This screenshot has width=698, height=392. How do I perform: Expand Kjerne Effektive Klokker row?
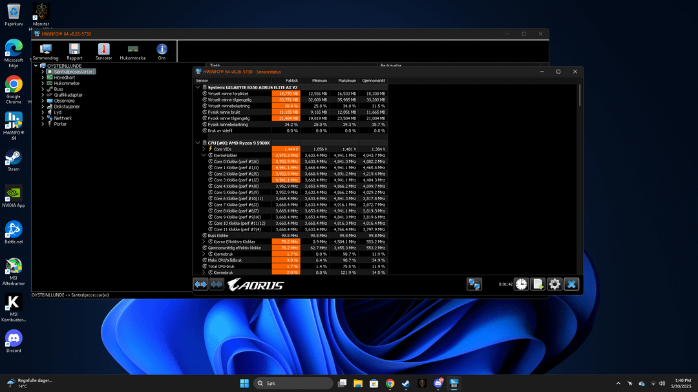point(204,242)
